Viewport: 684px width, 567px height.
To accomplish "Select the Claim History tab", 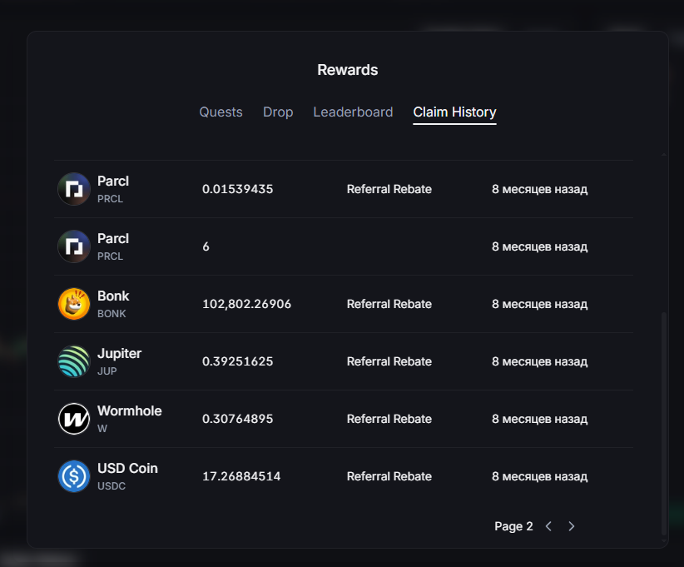I will click(x=454, y=112).
